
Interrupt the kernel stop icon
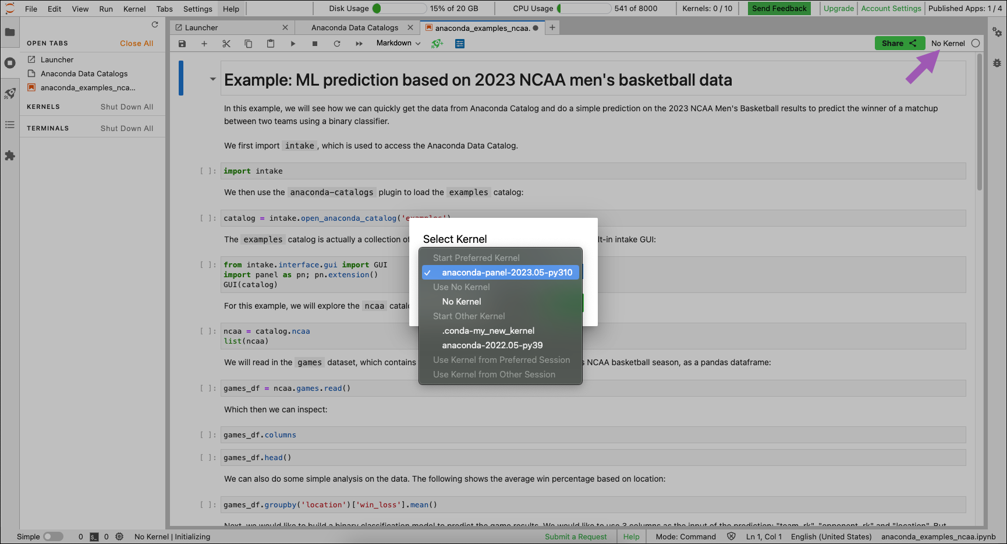click(315, 44)
